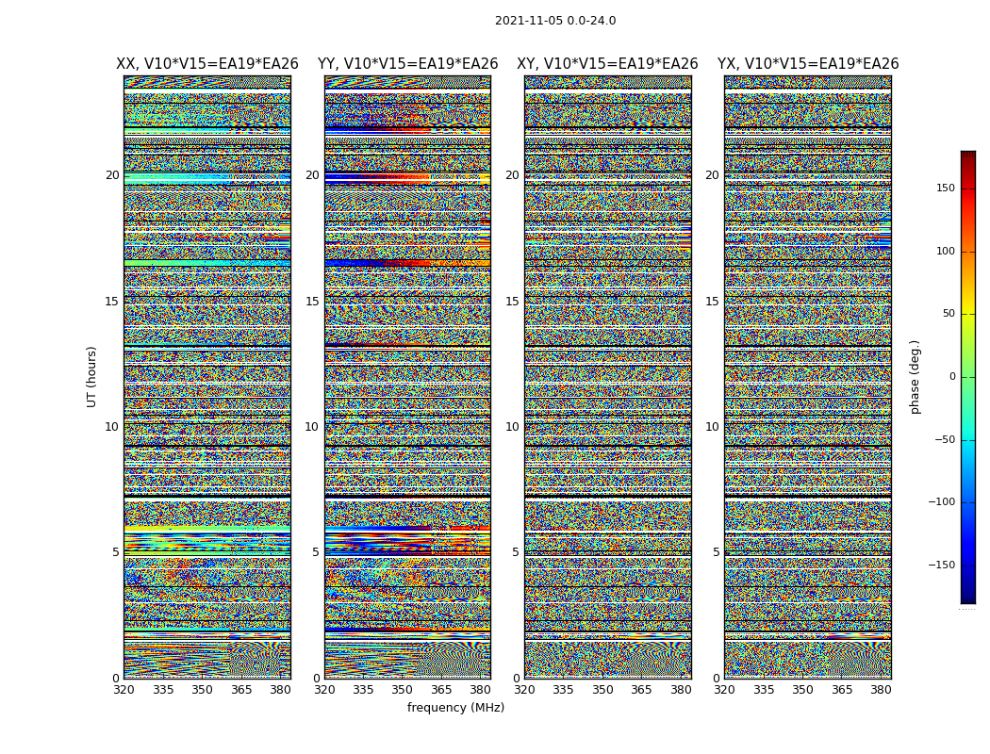Click the 100 tick on the colorbar
The height and width of the screenshot is (754, 990).
click(946, 251)
